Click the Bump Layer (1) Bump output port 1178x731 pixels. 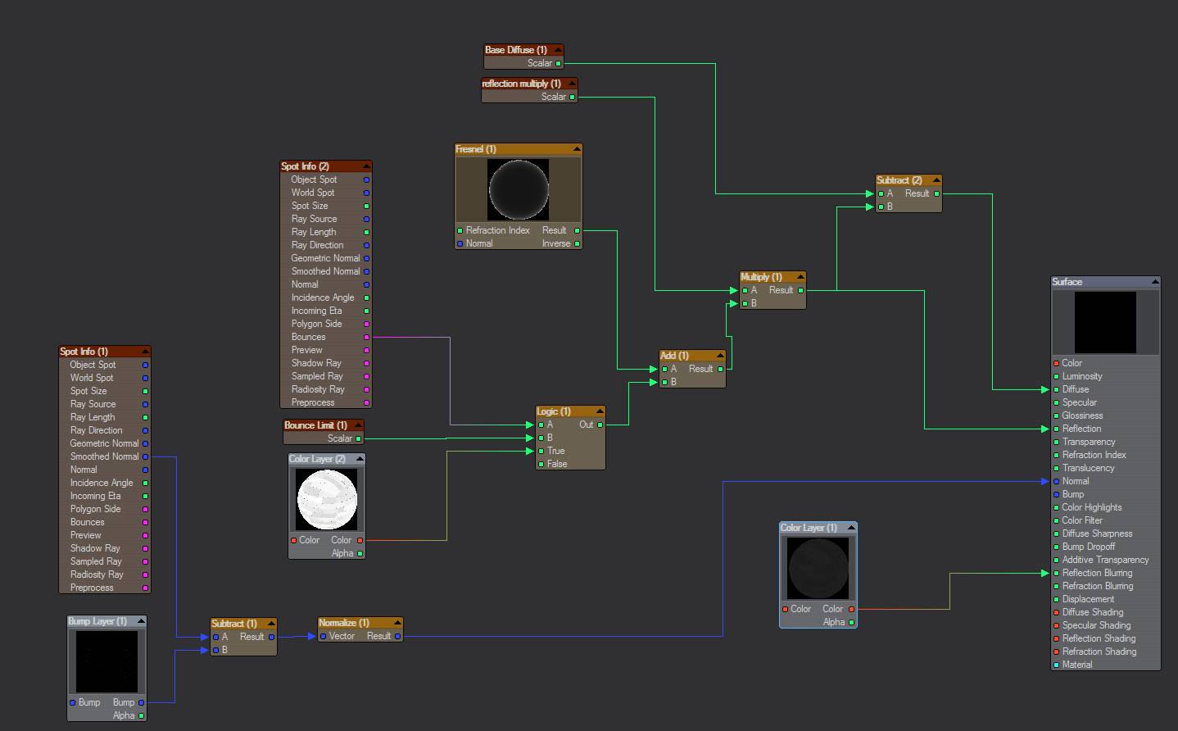pyautogui.click(x=141, y=702)
